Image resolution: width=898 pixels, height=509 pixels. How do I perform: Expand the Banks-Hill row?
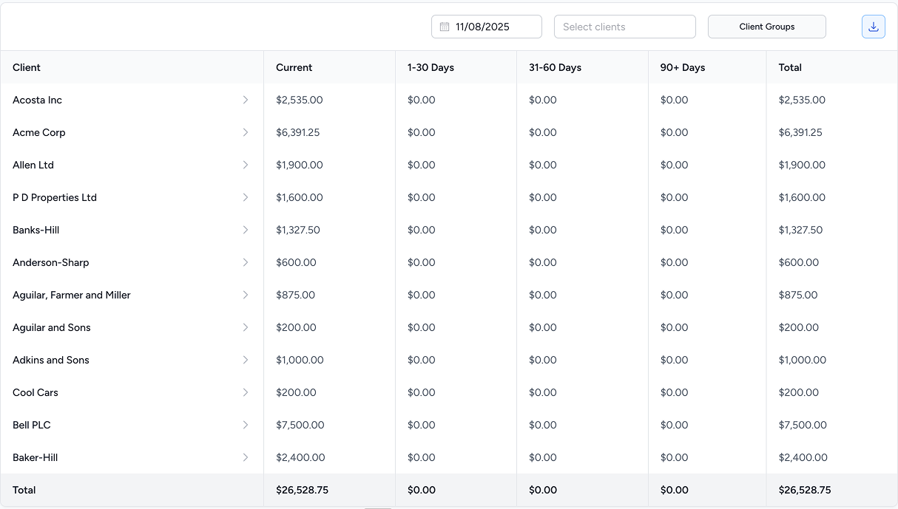tap(246, 230)
